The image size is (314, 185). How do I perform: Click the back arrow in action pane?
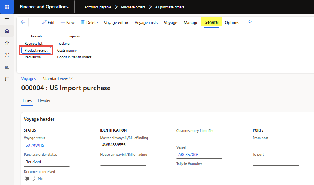coord(23,23)
